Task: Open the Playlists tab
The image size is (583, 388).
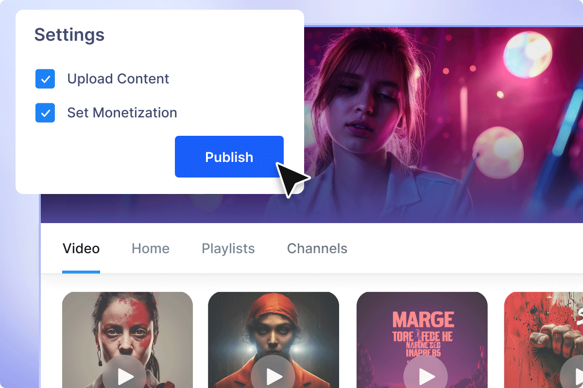Action: click(228, 249)
